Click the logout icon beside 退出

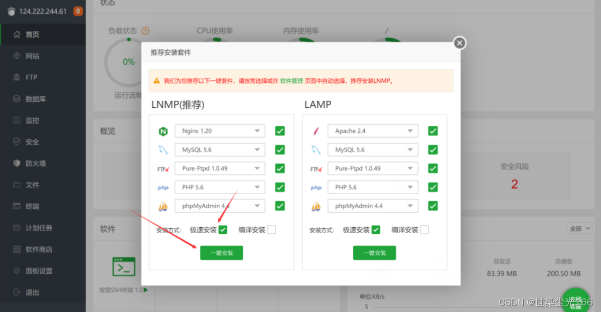pyautogui.click(x=17, y=292)
